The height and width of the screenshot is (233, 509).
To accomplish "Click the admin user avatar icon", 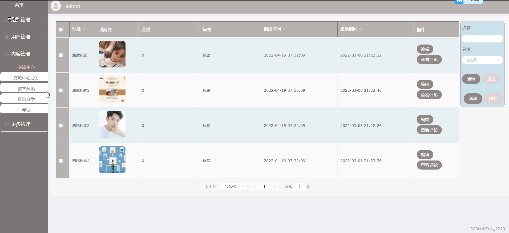I will [x=56, y=6].
